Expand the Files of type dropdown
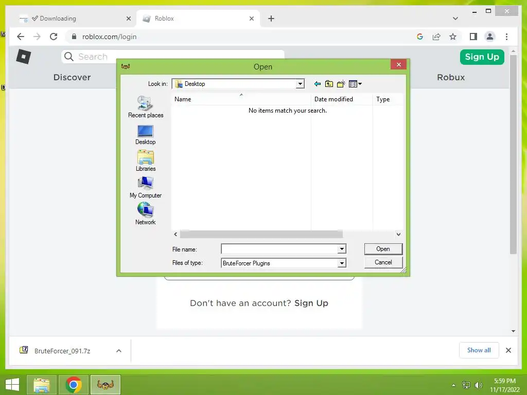The width and height of the screenshot is (527, 395). tap(342, 263)
